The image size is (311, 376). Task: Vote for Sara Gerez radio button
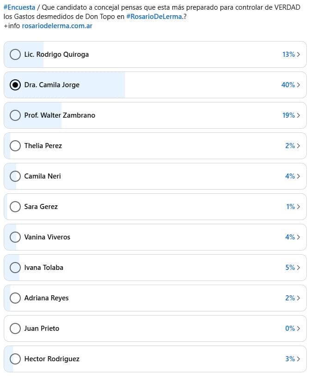(x=15, y=207)
